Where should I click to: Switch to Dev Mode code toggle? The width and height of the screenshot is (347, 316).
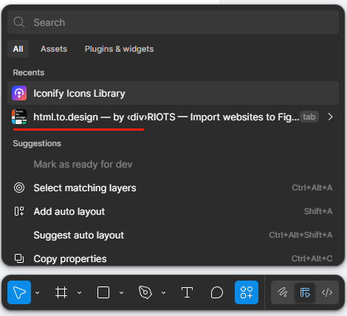point(327,292)
